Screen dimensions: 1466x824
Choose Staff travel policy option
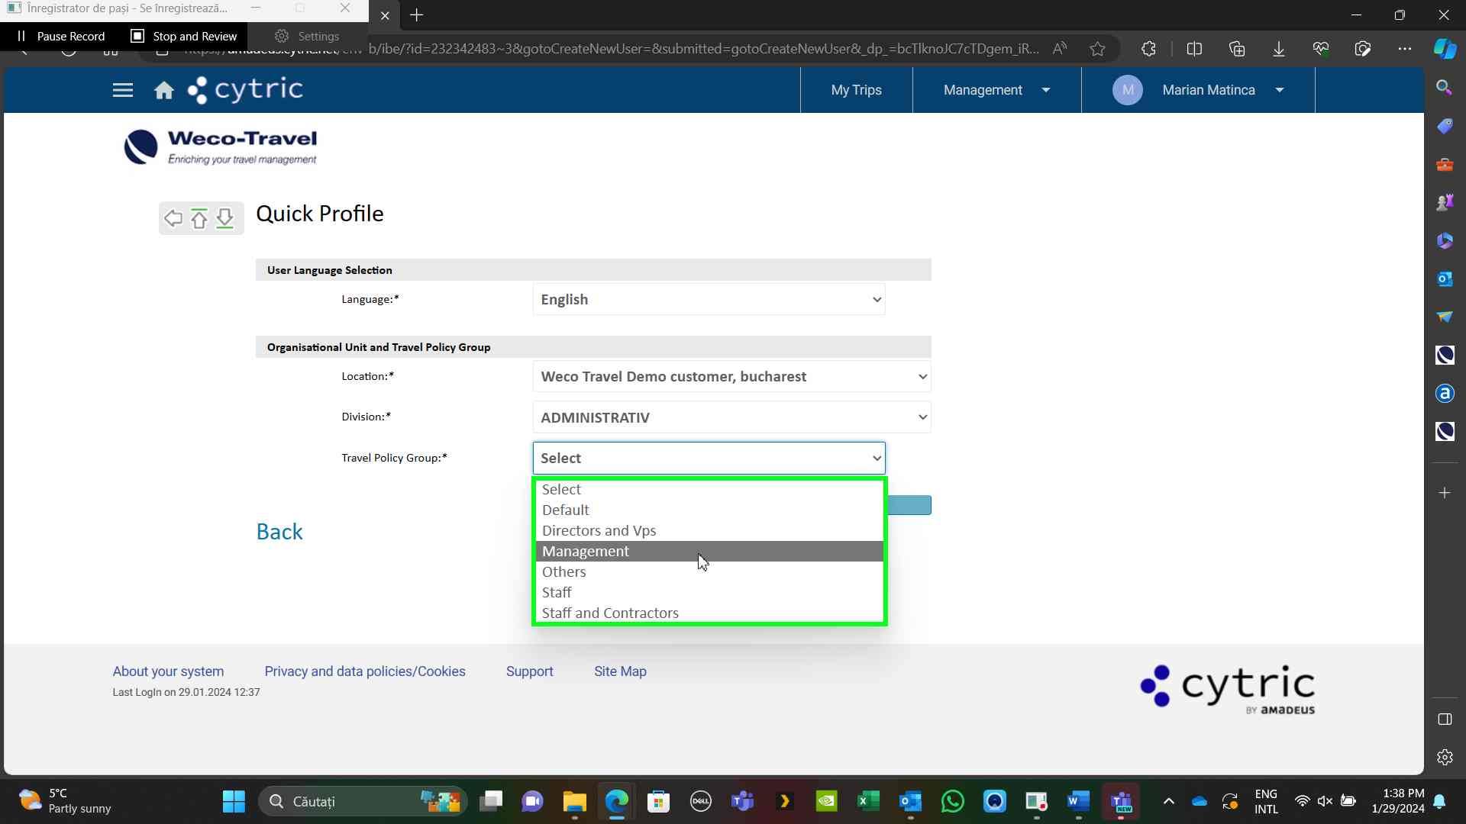coord(709,592)
